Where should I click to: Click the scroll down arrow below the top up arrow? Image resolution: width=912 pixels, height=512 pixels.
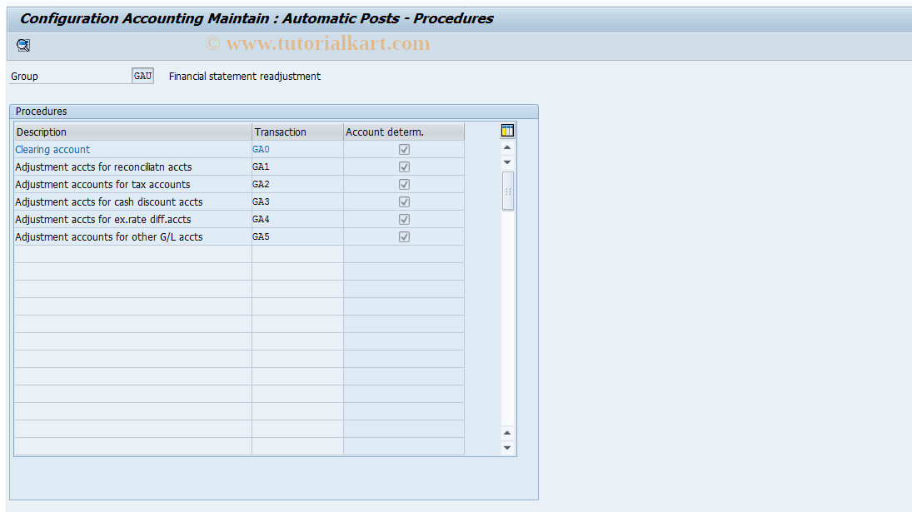click(x=507, y=162)
